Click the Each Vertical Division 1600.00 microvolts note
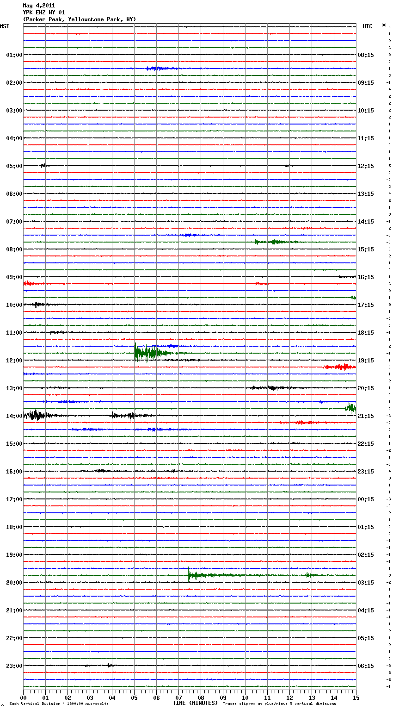This screenshot has height=710, width=393. coord(59,704)
